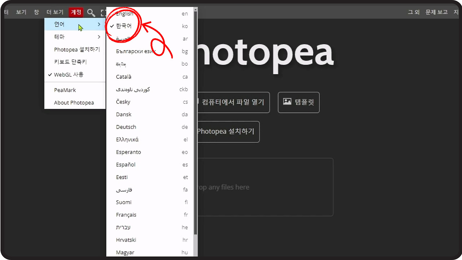The width and height of the screenshot is (462, 260).
Task: Toggle the WebGL 사용 checkmark option
Action: (69, 75)
